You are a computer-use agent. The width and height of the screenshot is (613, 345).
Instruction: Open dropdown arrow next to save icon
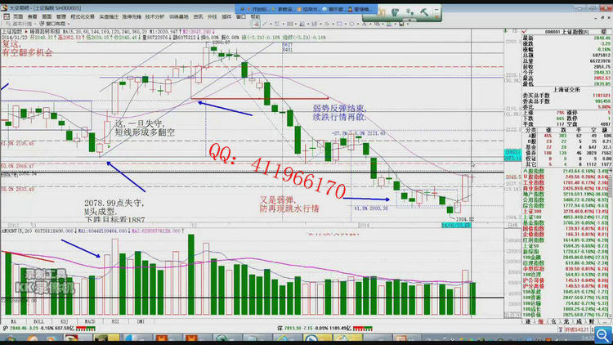tap(406, 24)
